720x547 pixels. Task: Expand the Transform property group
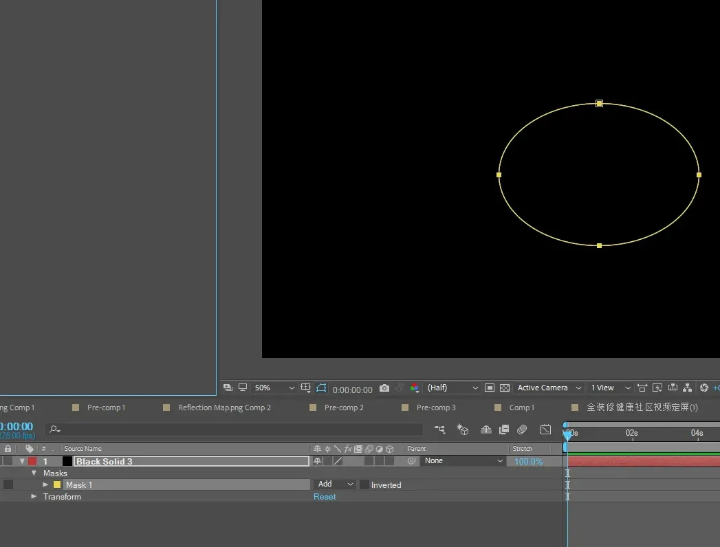point(34,497)
